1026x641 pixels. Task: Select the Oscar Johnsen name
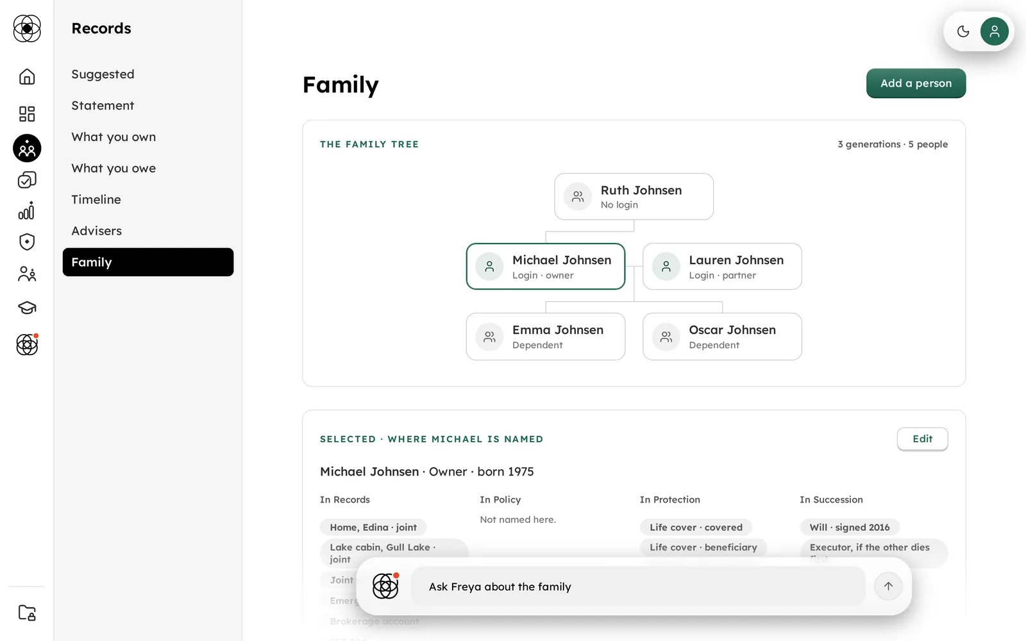coord(732,330)
